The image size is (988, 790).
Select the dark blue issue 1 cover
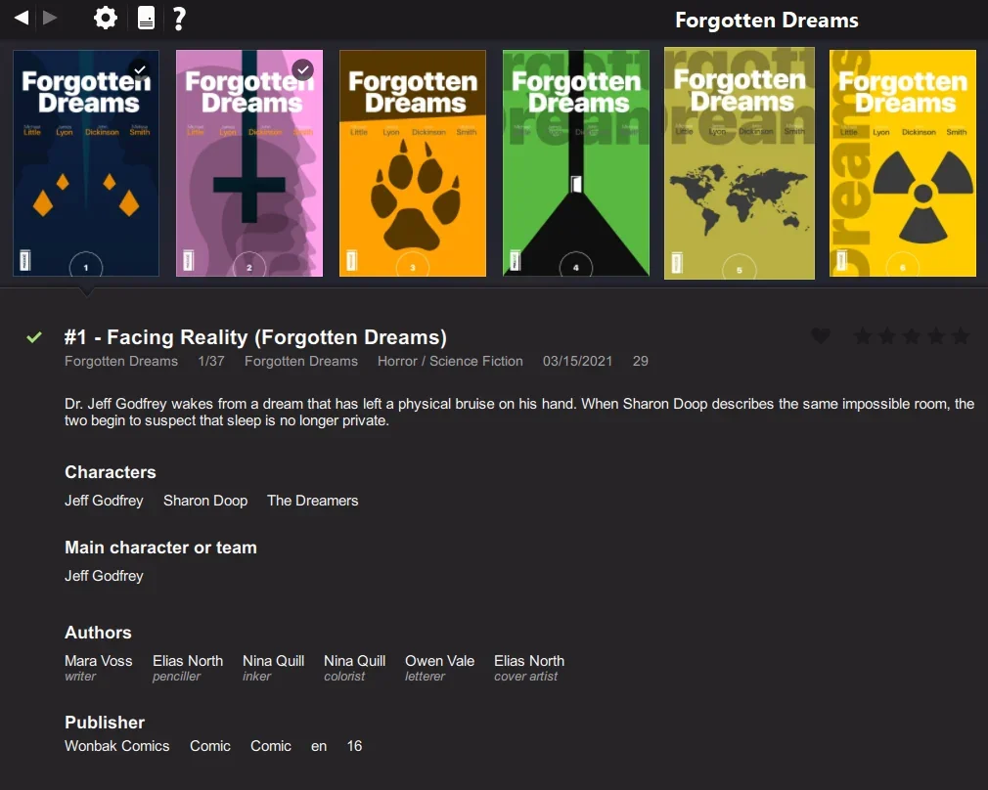(x=86, y=163)
